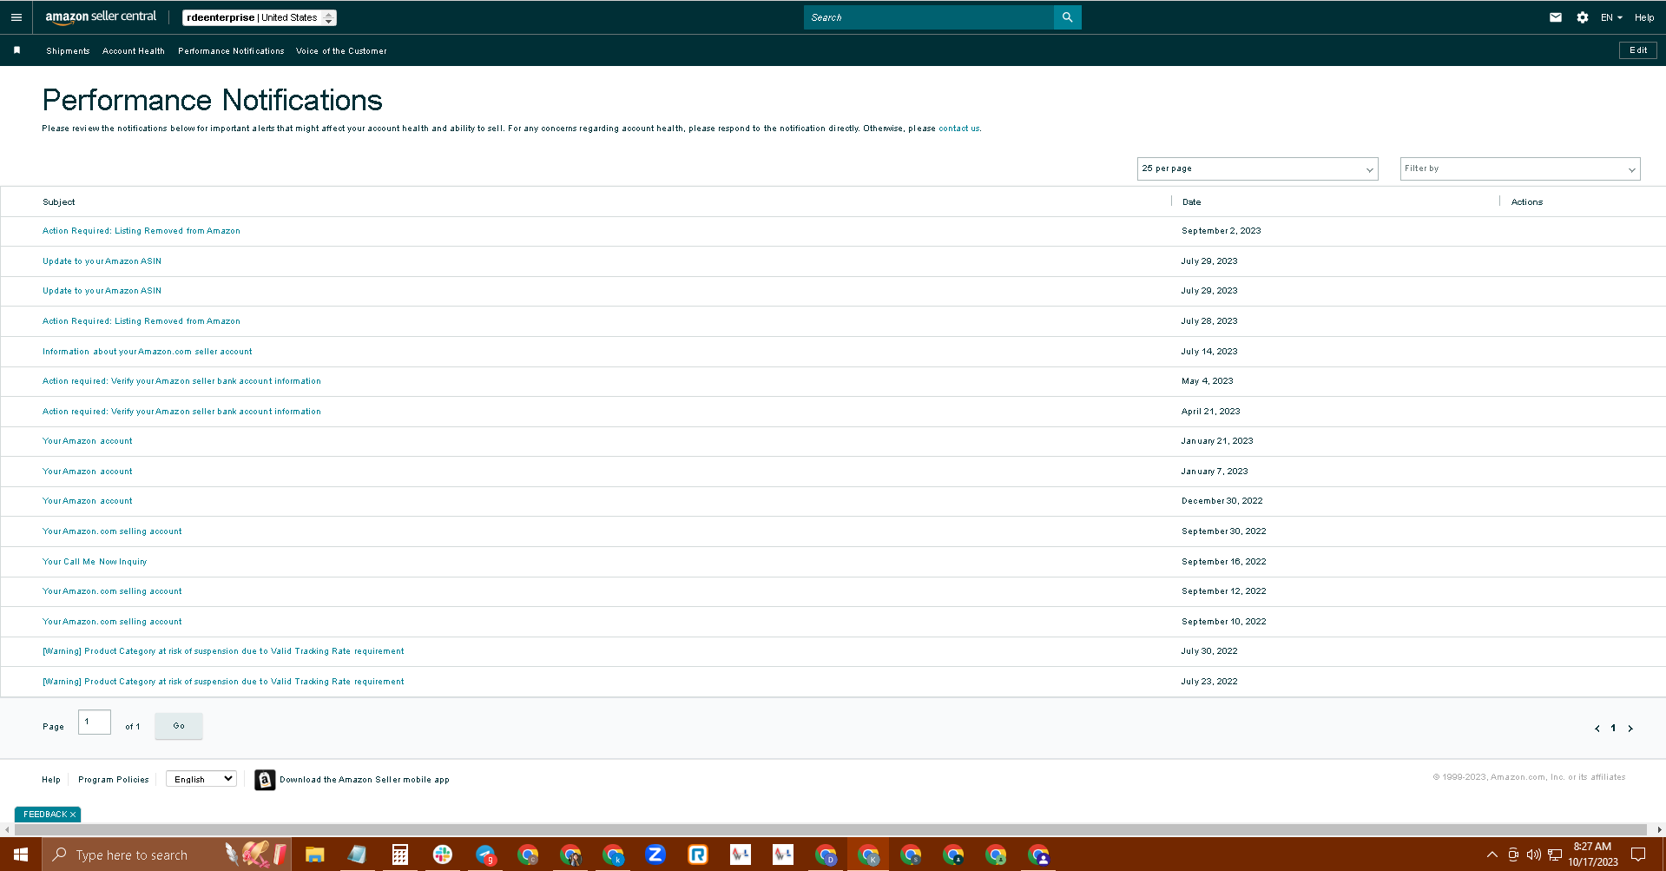
Task: Click the Amazon Seller mobile app icon
Action: click(265, 780)
